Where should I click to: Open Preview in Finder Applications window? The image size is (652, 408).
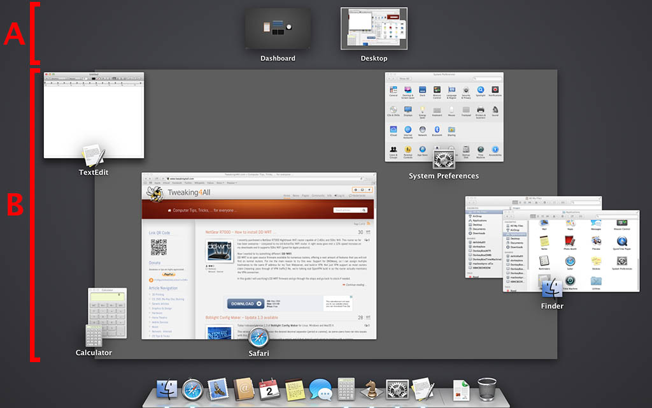tap(596, 242)
